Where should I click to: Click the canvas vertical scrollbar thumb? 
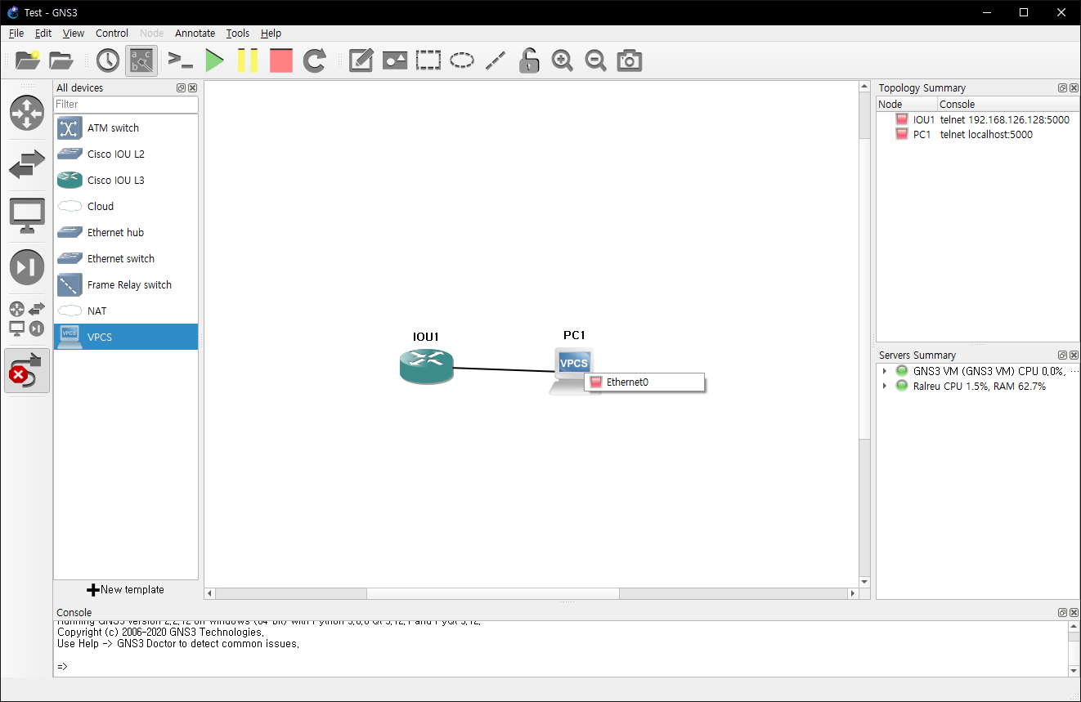coord(864,288)
